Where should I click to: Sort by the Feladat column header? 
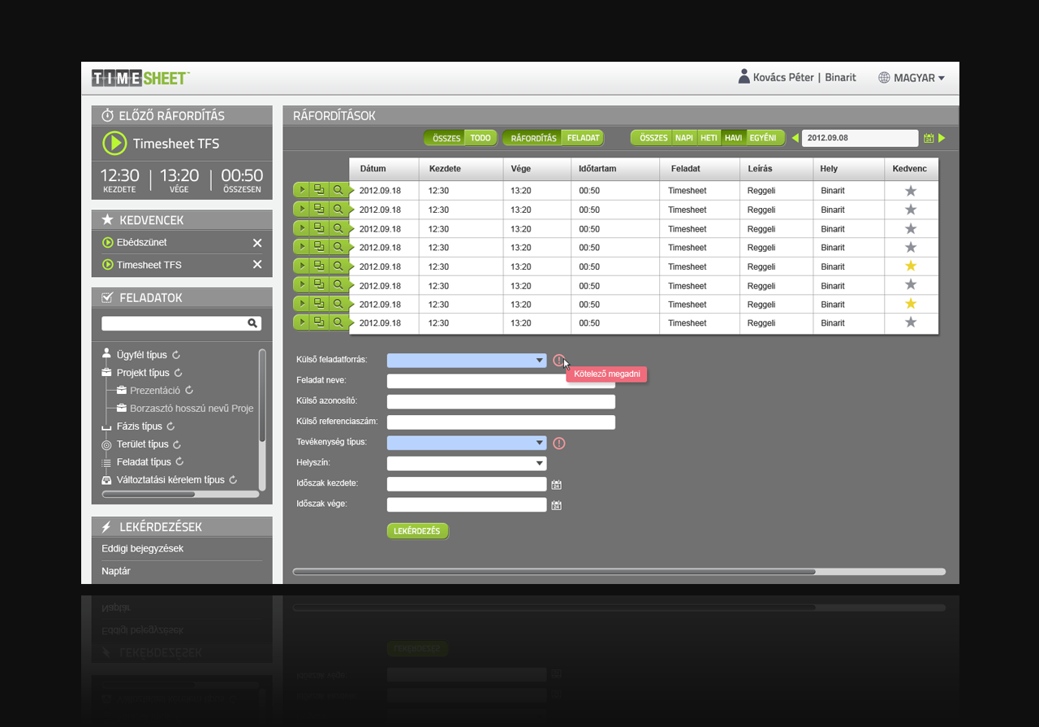tap(700, 169)
